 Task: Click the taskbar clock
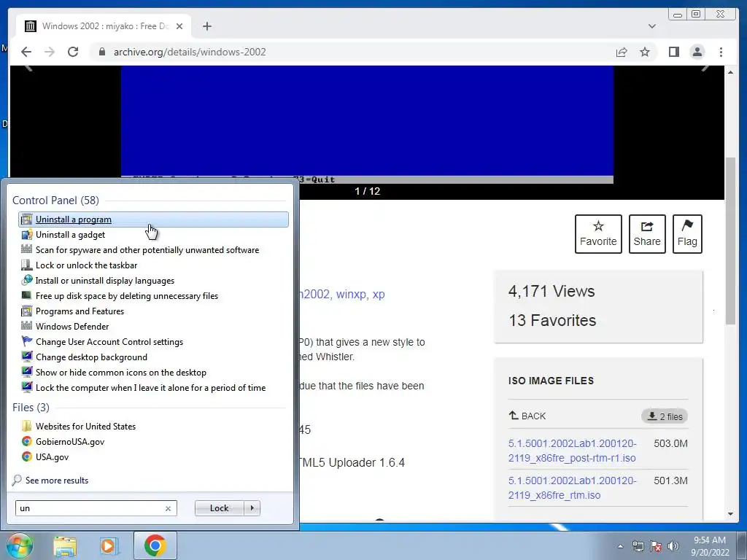(x=710, y=546)
